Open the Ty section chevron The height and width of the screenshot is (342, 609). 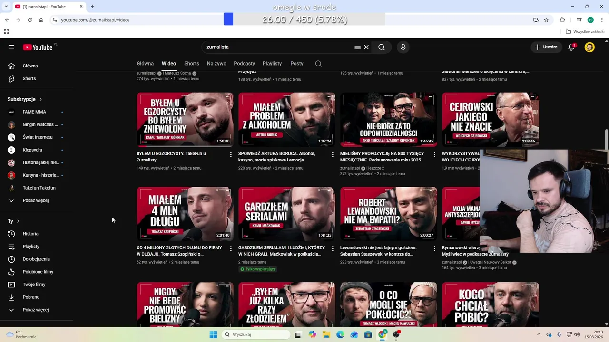coord(18,221)
